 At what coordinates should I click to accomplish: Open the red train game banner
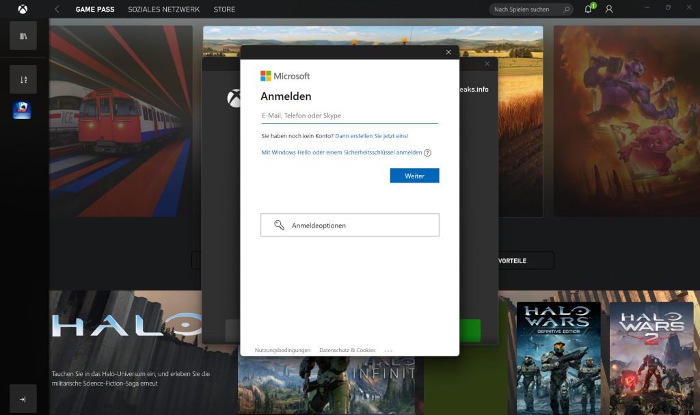121,121
